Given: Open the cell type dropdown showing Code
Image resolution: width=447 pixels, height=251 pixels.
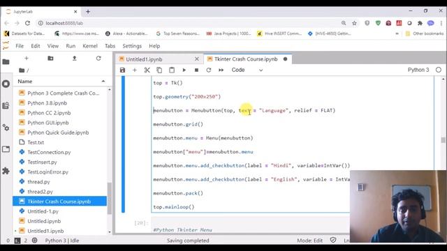Looking at the screenshot, I should (x=247, y=70).
